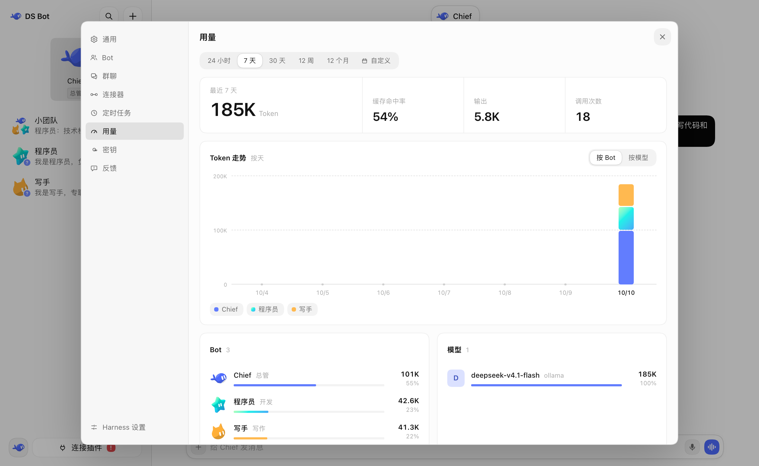Click the 连接插件 plugin button

click(x=87, y=448)
